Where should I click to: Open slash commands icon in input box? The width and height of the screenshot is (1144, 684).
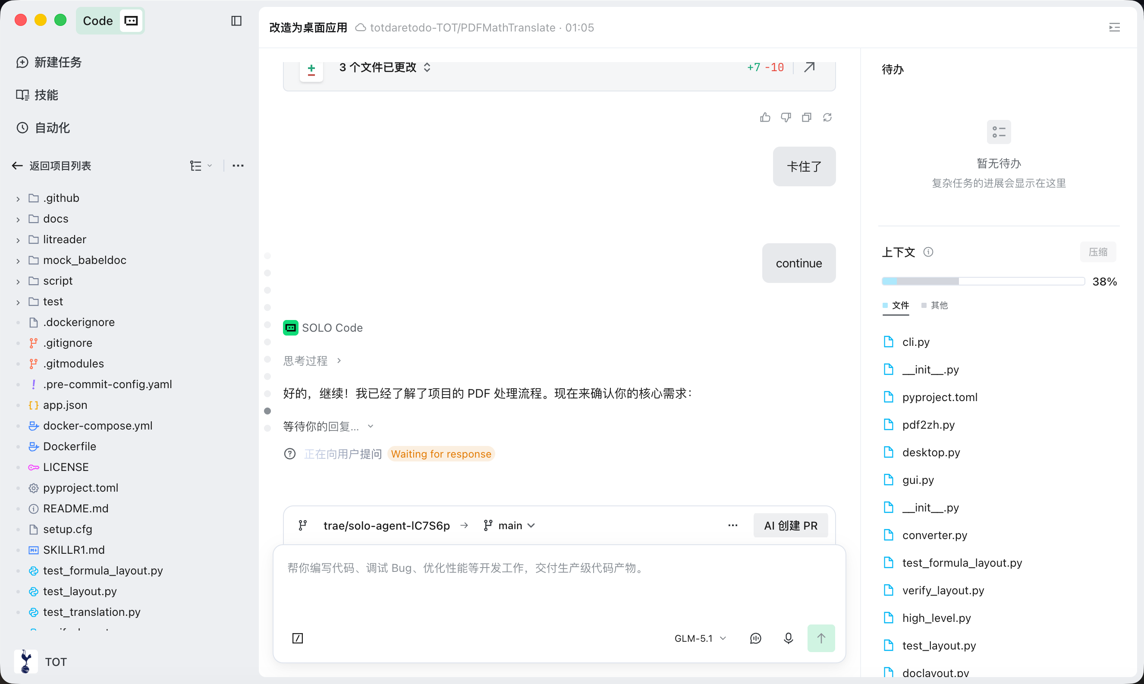click(x=298, y=638)
